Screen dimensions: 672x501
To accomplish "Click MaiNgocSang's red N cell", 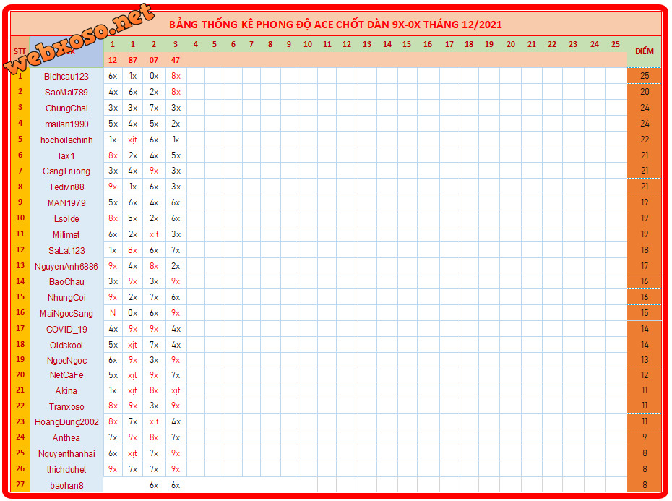I will (x=113, y=313).
